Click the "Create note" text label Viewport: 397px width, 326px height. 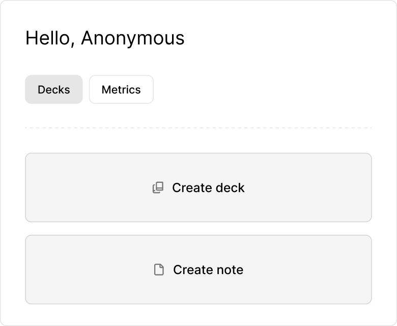click(x=208, y=270)
